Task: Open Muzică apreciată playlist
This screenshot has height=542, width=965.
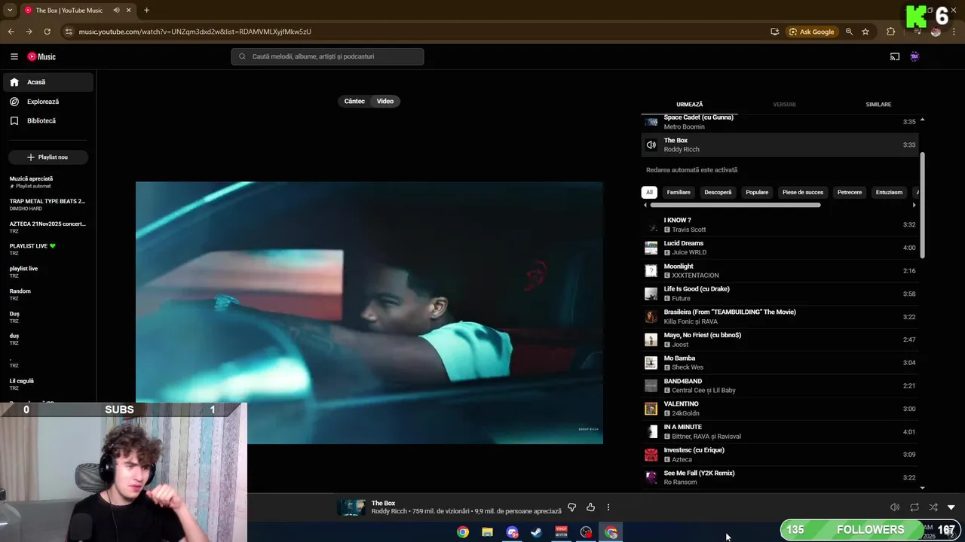Action: pyautogui.click(x=47, y=182)
